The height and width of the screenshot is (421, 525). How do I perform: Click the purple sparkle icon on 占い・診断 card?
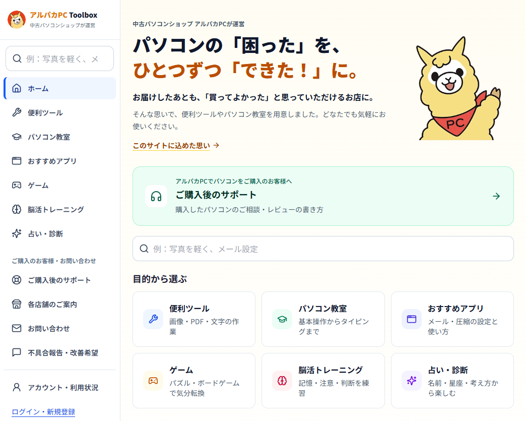tap(412, 381)
